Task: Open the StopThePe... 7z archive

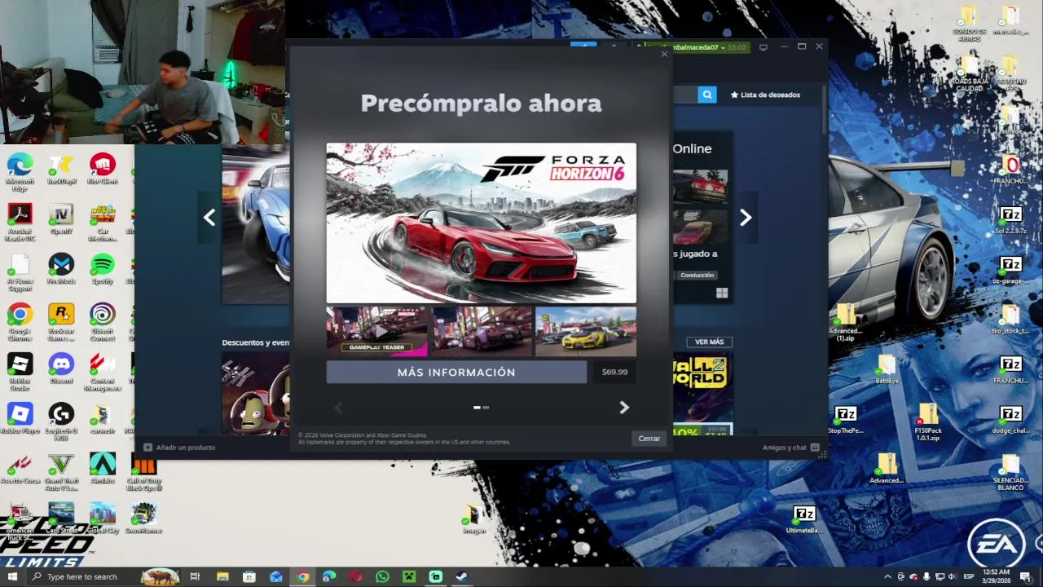Action: tap(846, 419)
